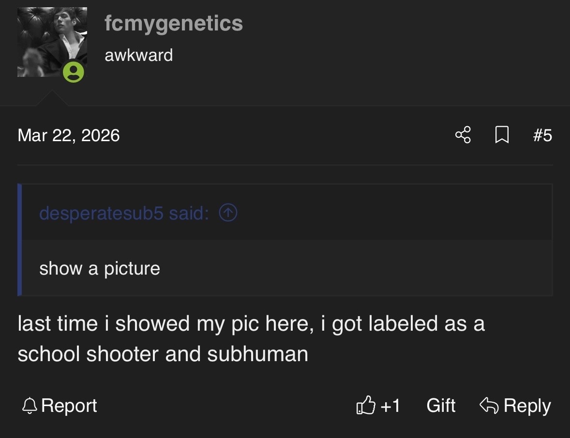Viewport: 570px width, 438px height.
Task: Click the quote block's blue left border
Action: (19, 239)
